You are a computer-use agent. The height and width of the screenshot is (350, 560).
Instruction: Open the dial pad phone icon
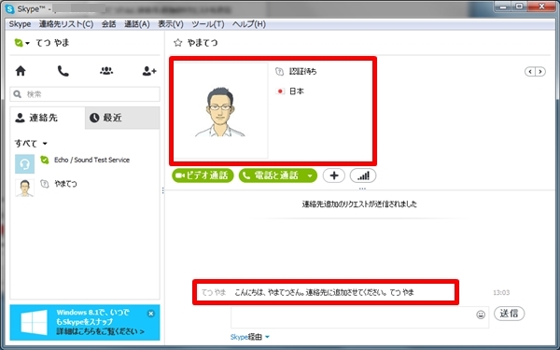coord(63,71)
